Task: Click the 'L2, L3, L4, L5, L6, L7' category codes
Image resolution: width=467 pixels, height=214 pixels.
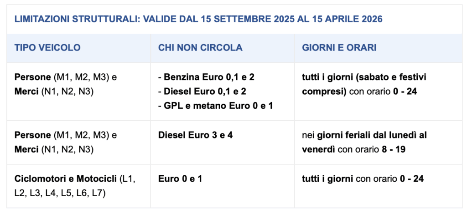Action: point(60,193)
